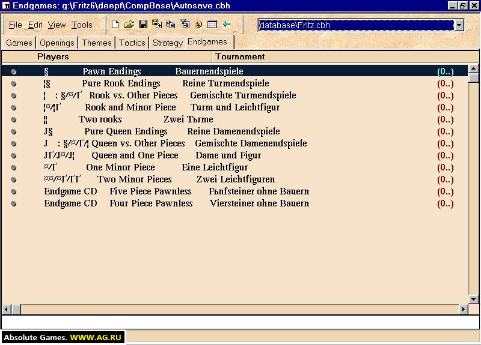Select Queen vs. Other Pieces entry
481x345 pixels.
tap(234, 143)
